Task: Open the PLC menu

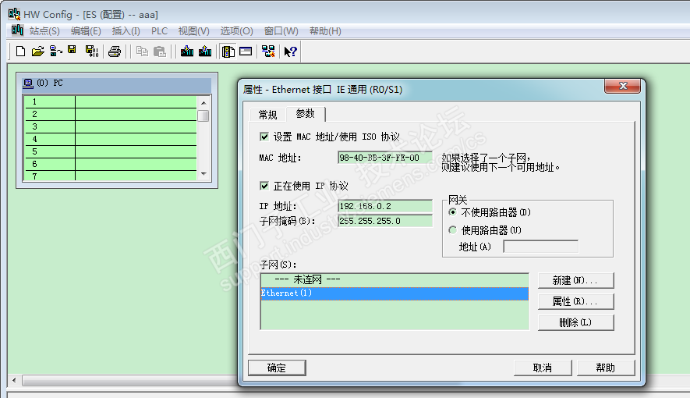Action: pyautogui.click(x=159, y=30)
